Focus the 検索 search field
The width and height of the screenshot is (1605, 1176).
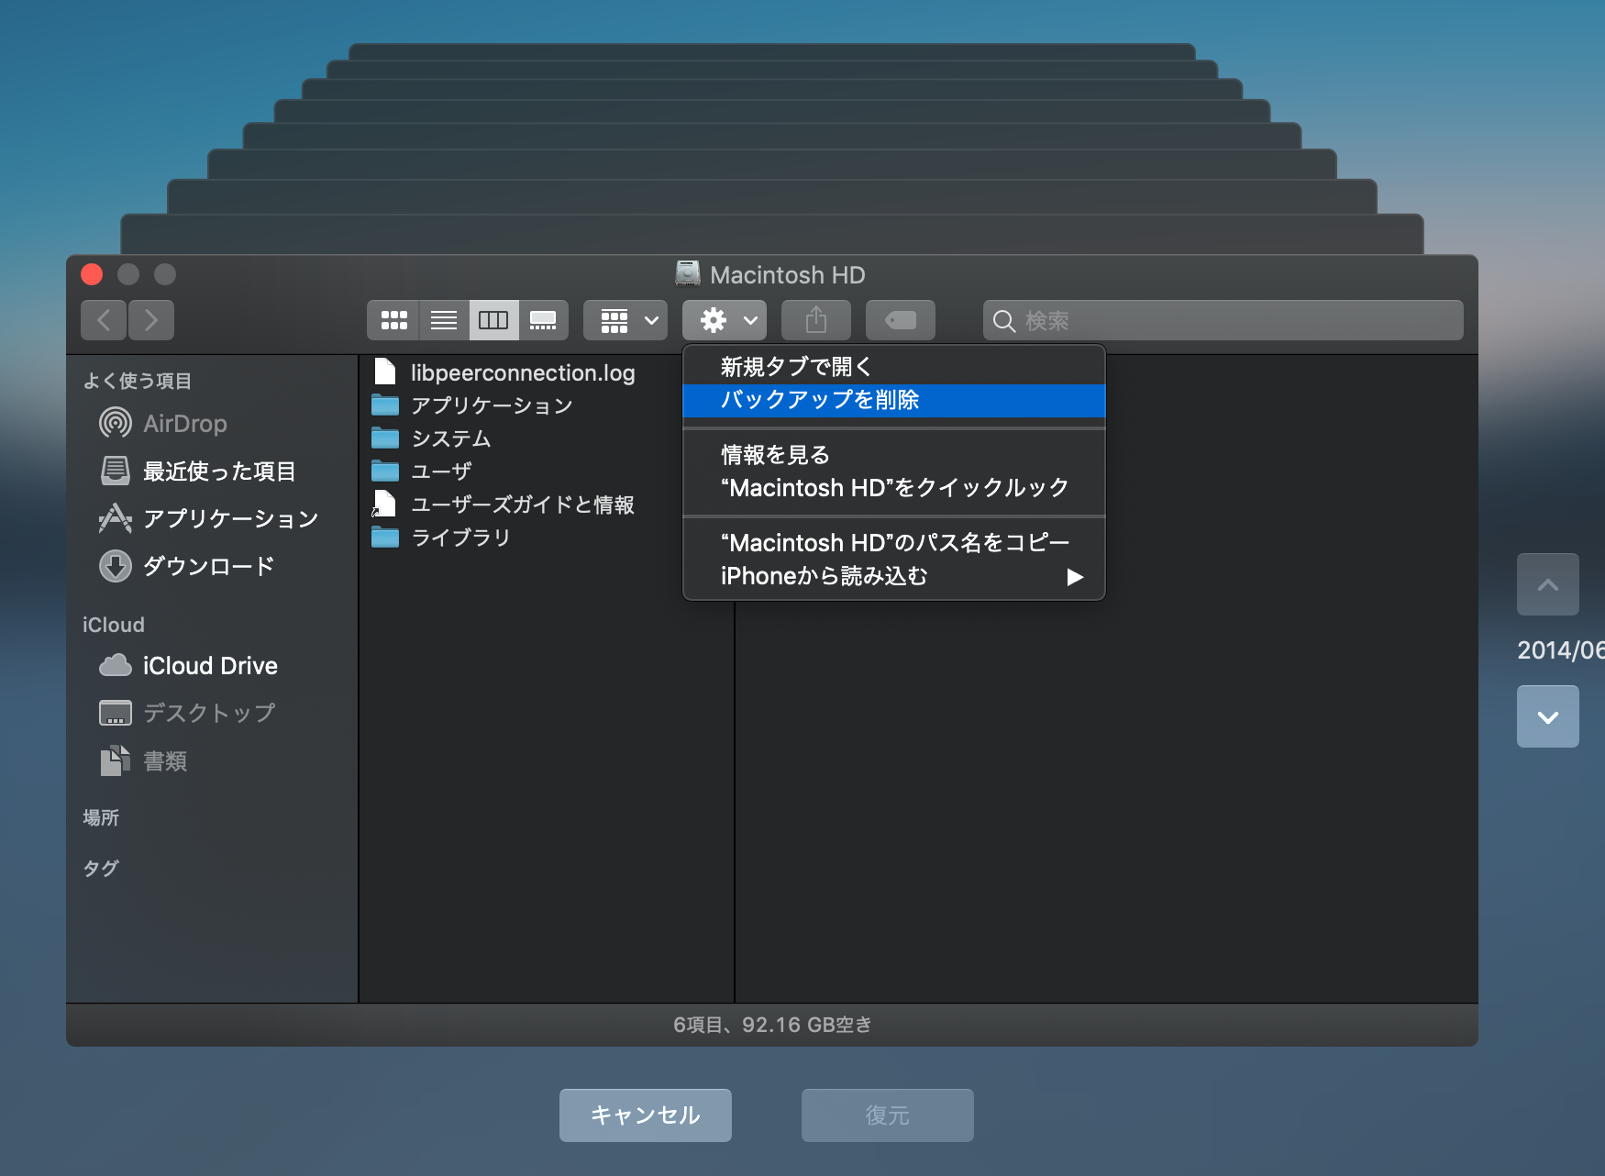1223,320
